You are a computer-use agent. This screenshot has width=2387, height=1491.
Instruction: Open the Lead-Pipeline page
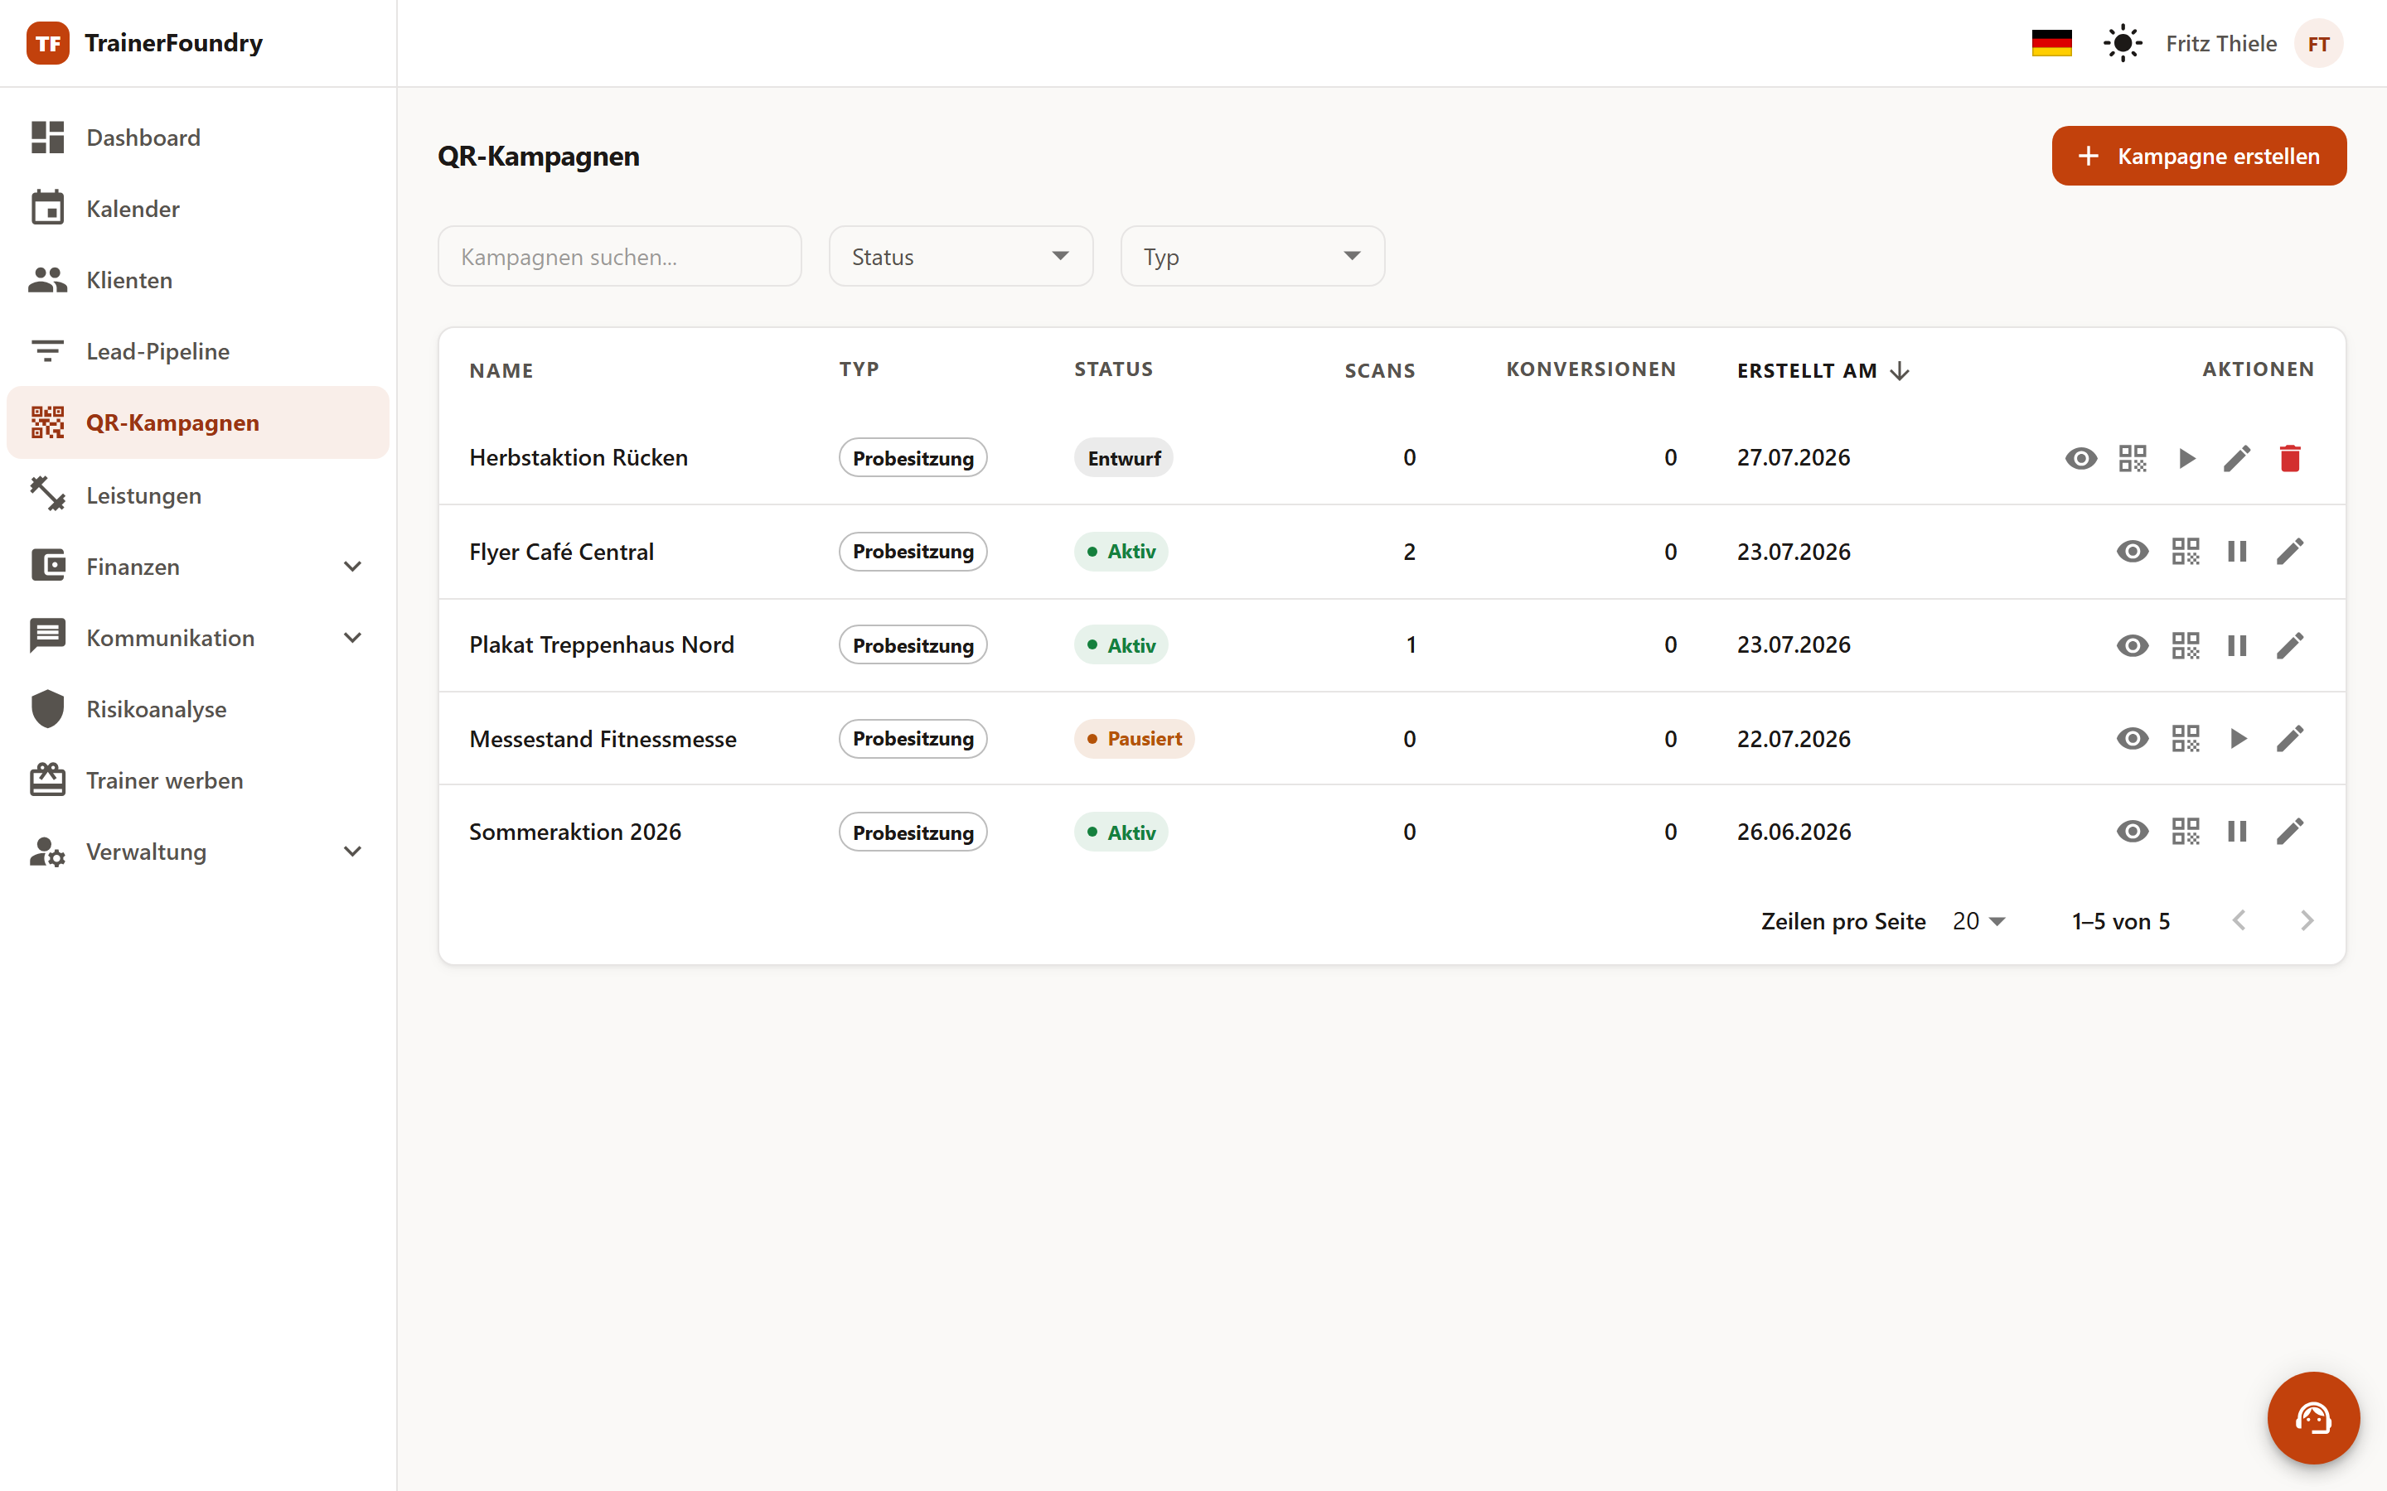(197, 351)
